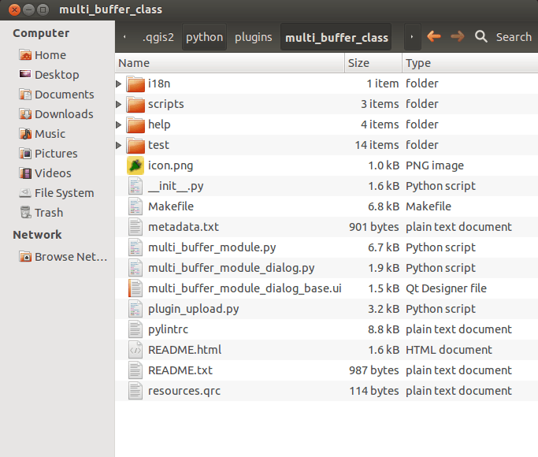538x457 pixels.
Task: Navigate to python in path bar
Action: (x=204, y=37)
